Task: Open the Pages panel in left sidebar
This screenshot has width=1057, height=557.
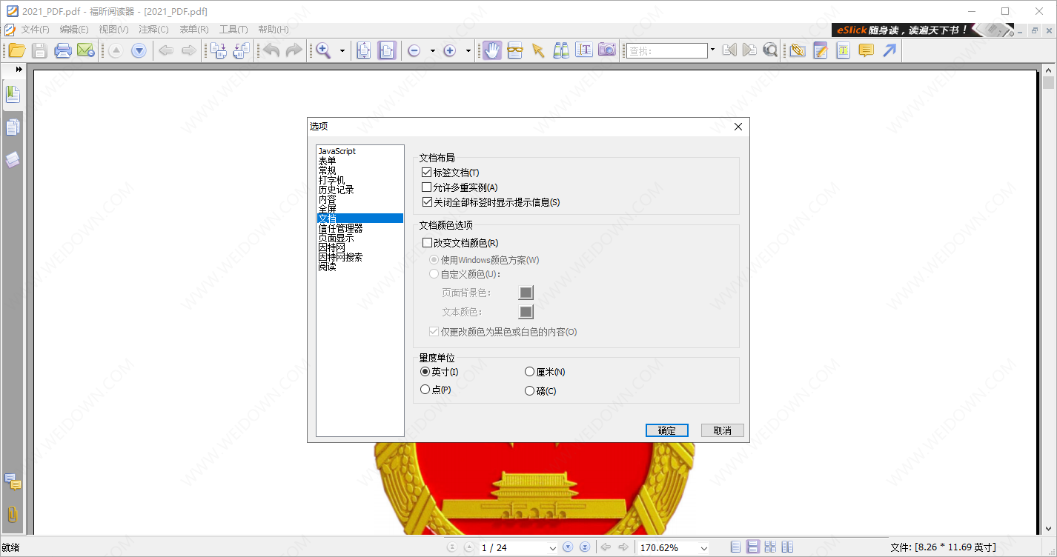Action: pyautogui.click(x=13, y=127)
